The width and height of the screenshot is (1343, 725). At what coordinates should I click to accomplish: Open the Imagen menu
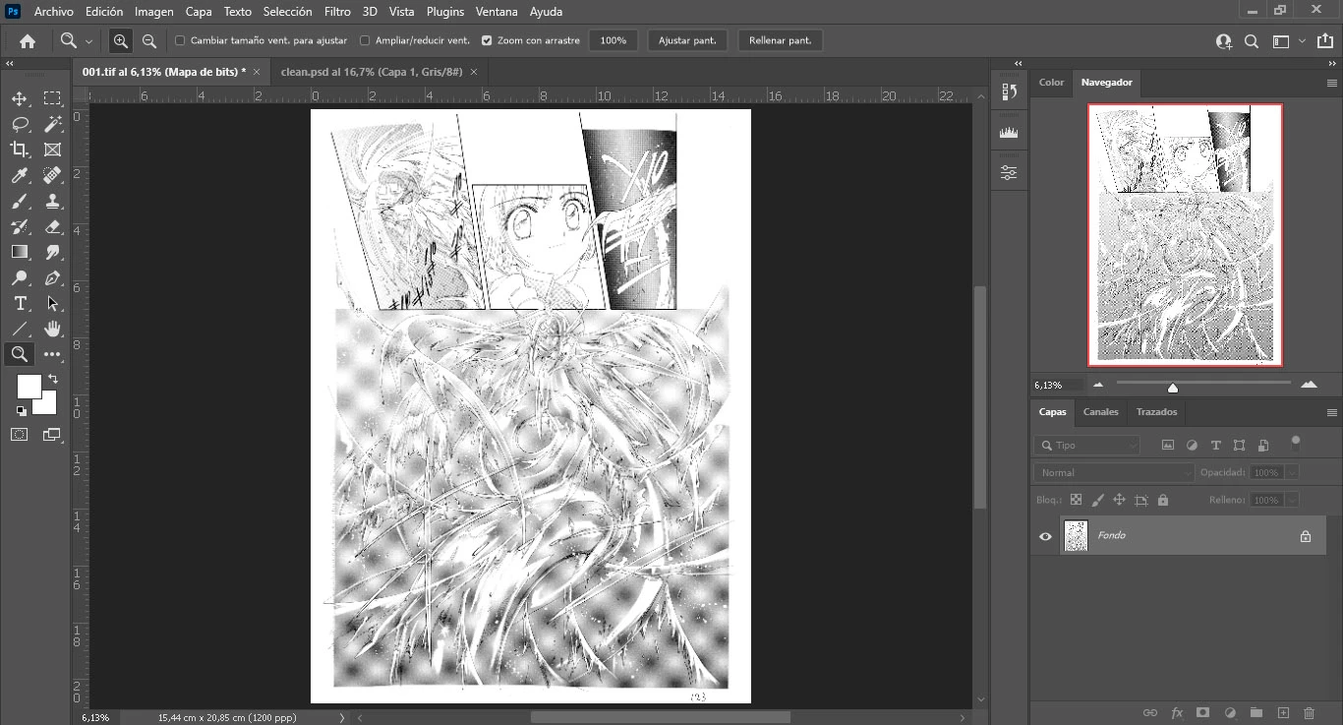tap(153, 12)
